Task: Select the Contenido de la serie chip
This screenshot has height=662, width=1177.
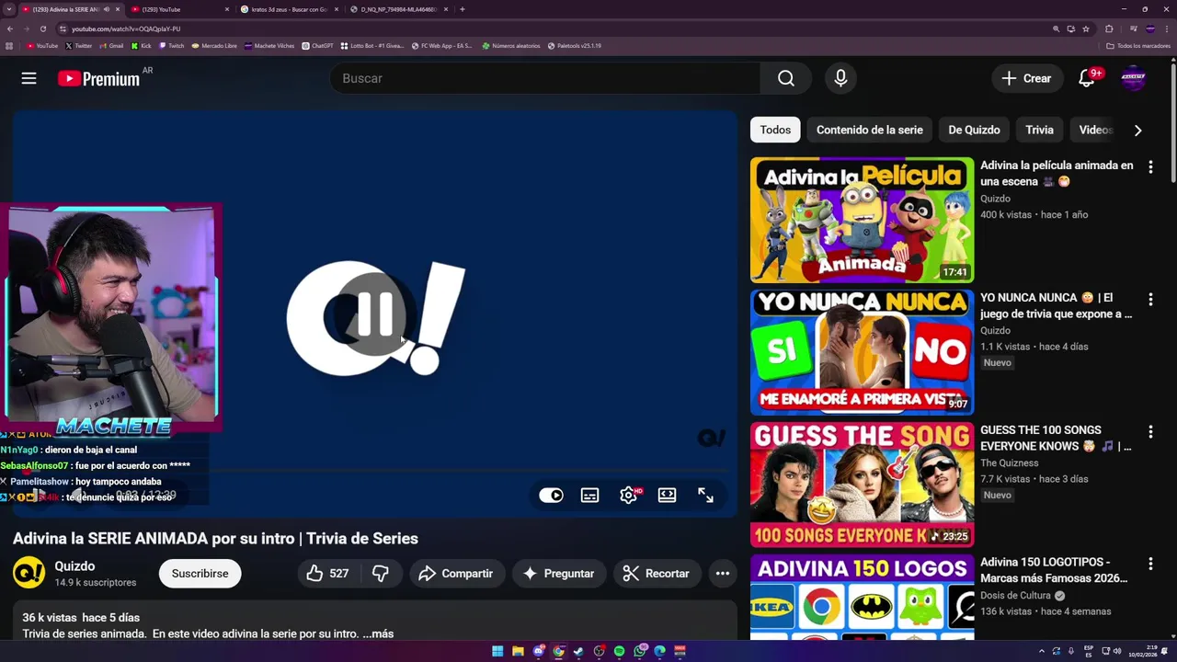Action: pos(869,130)
